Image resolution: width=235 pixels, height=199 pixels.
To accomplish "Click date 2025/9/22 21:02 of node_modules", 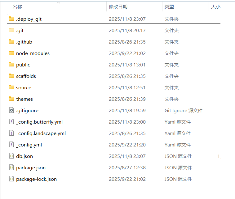I will click(127, 53).
